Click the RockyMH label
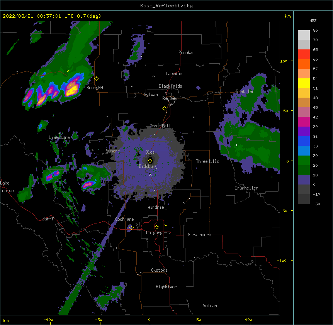 95,88
